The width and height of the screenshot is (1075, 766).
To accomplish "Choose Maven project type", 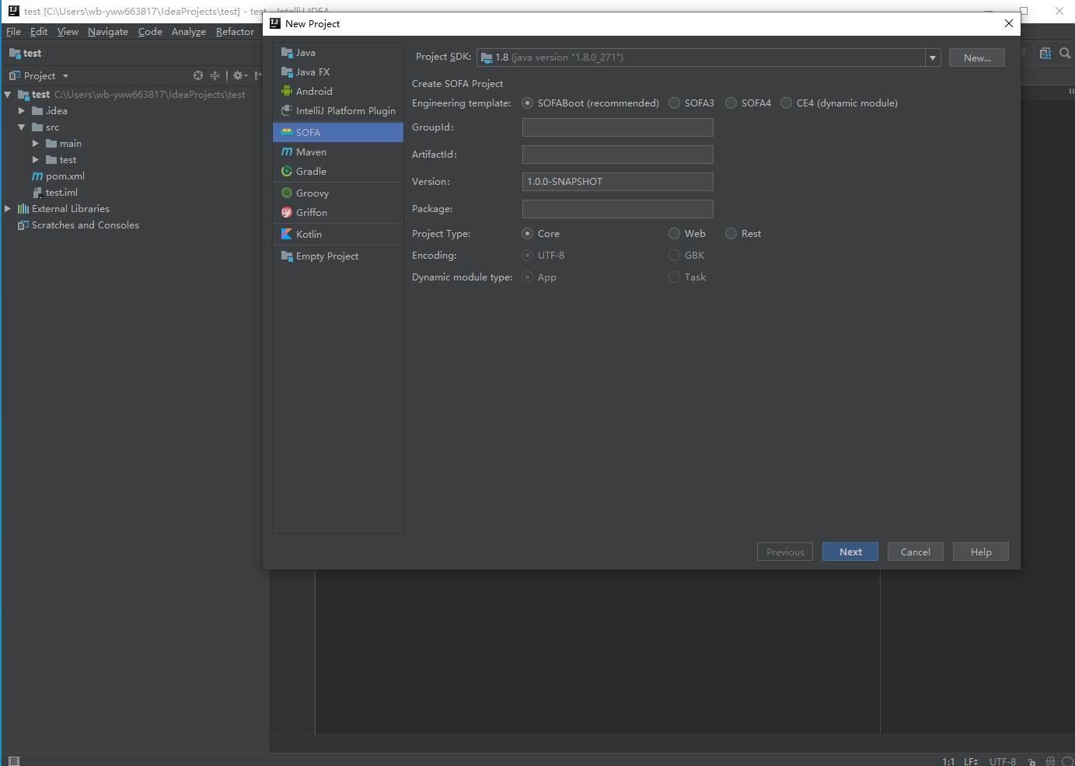I will pos(338,152).
